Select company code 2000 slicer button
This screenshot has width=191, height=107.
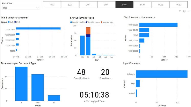click(x=70, y=5)
